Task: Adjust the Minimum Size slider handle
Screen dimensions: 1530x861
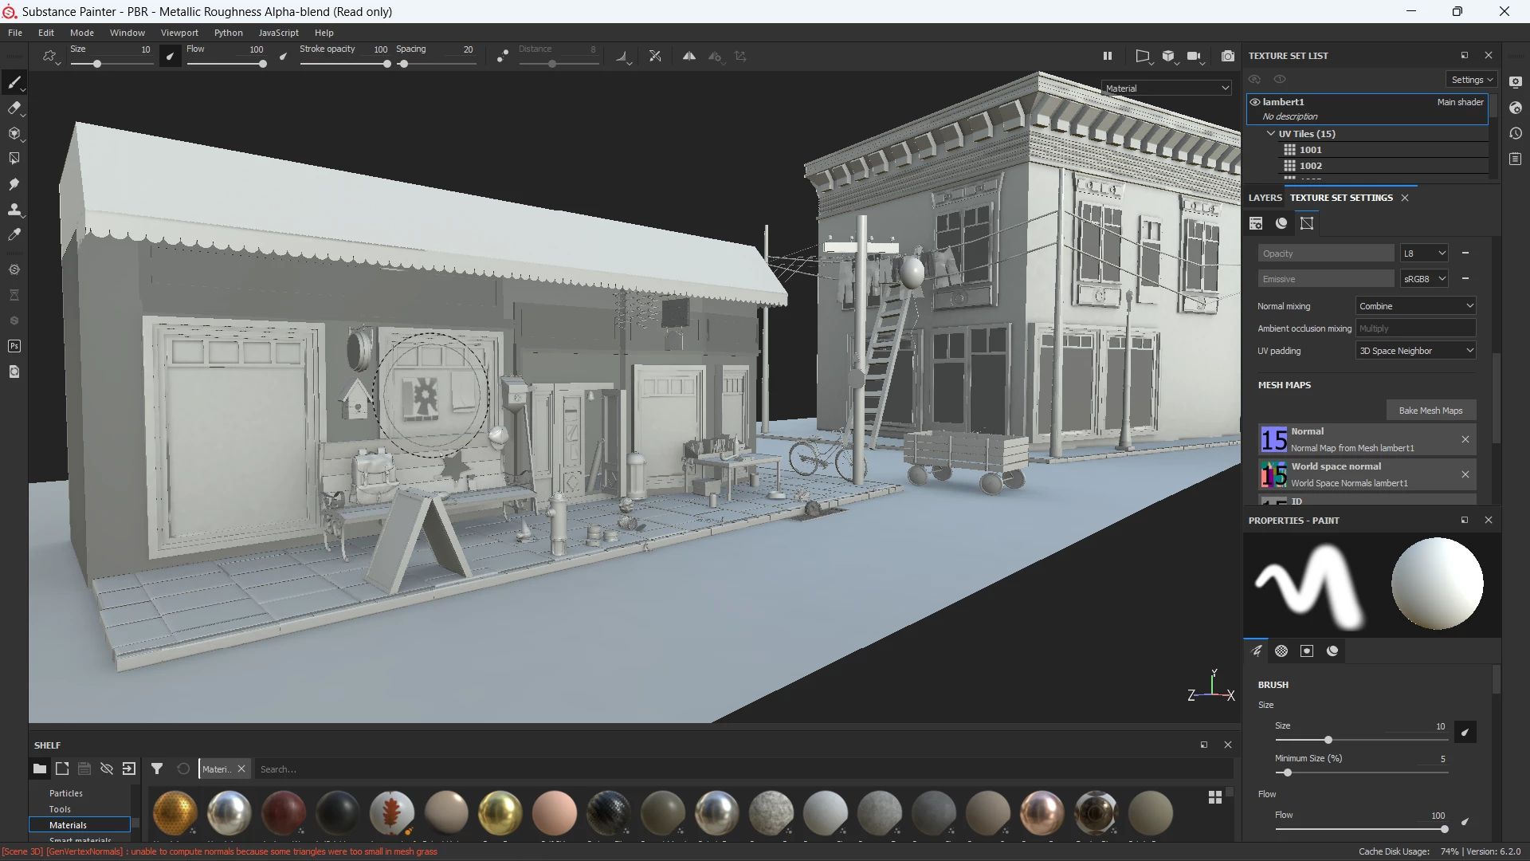Action: tap(1287, 773)
